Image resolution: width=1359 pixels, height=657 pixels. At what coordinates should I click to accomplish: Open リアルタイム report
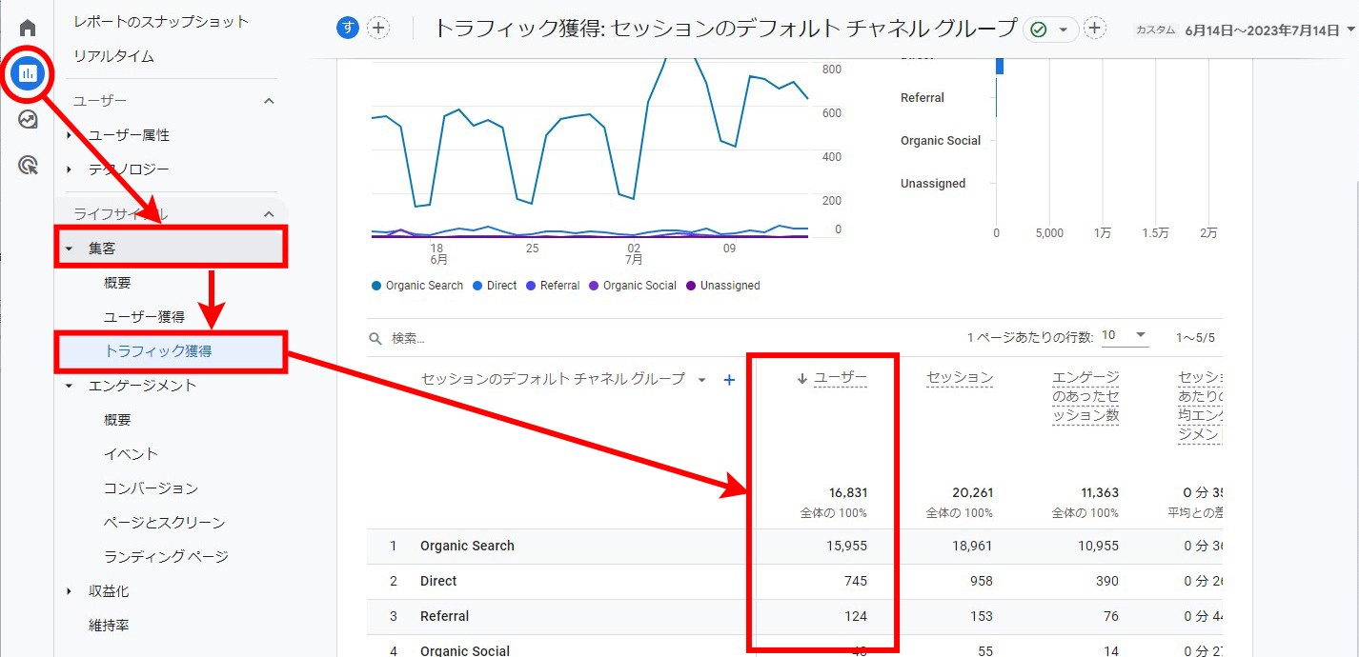click(x=113, y=56)
